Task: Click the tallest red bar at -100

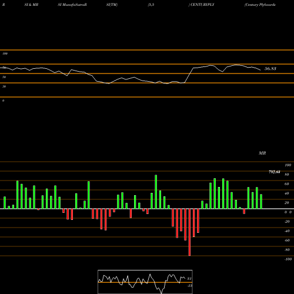Action: tap(189, 232)
